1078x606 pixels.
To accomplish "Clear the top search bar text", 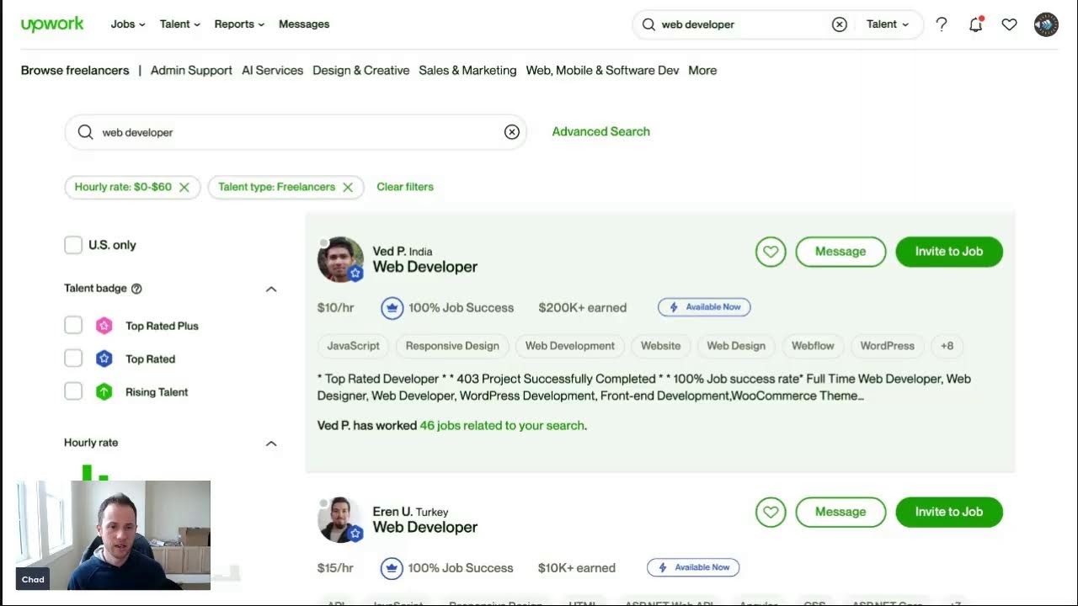I will pyautogui.click(x=839, y=24).
